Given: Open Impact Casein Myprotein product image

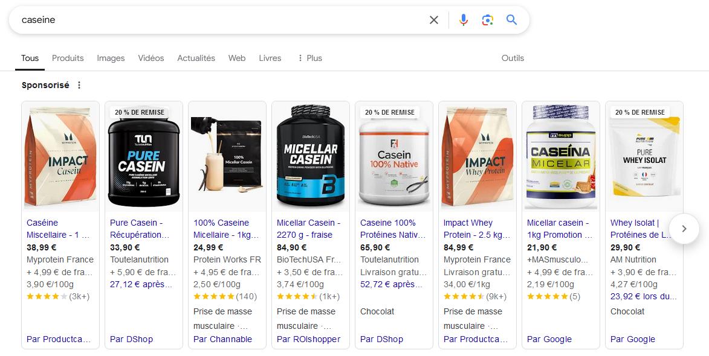Looking at the screenshot, I should pos(60,156).
